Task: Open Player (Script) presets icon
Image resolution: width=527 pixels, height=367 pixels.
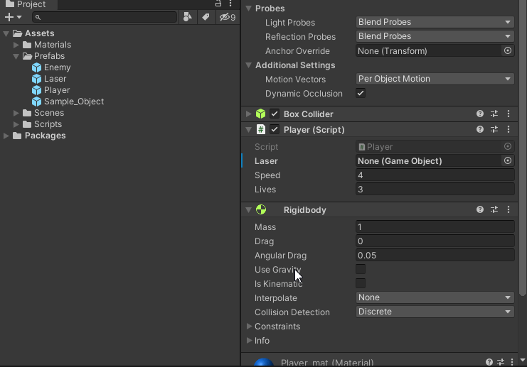Action: click(494, 129)
